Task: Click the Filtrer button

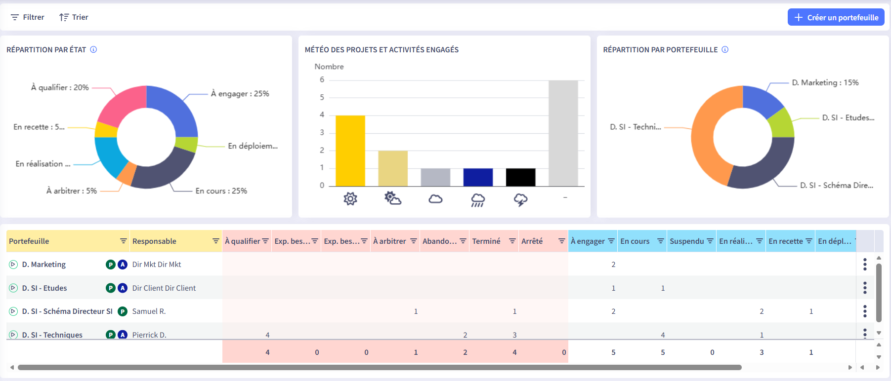Action: pos(28,17)
